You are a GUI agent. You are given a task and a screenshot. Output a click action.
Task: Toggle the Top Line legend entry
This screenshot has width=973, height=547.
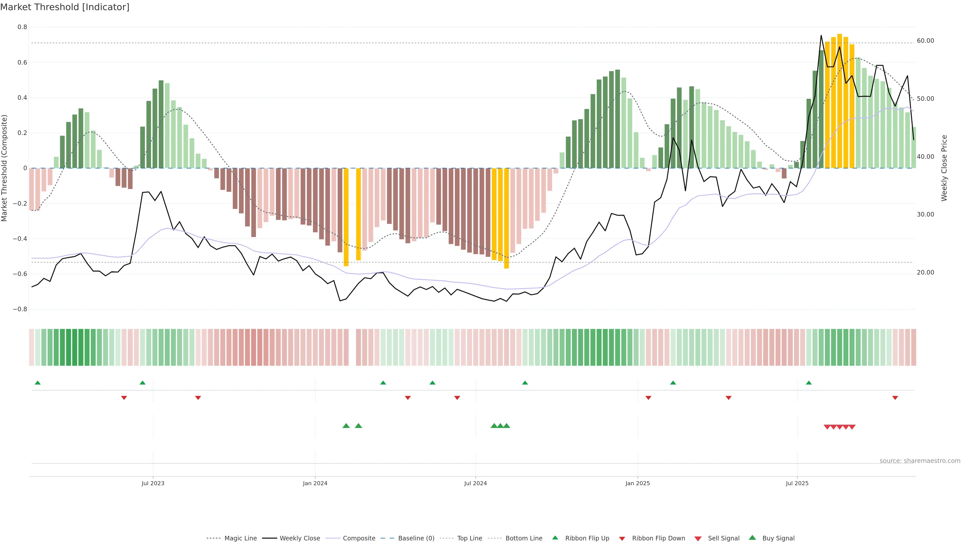point(470,538)
